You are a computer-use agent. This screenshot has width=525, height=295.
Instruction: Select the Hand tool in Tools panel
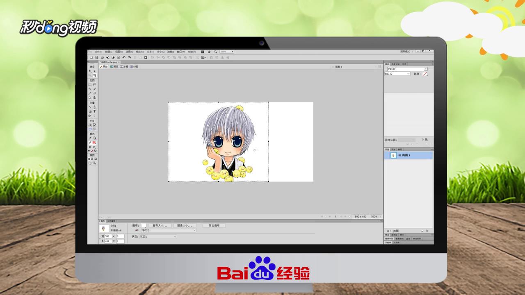tap(90, 163)
